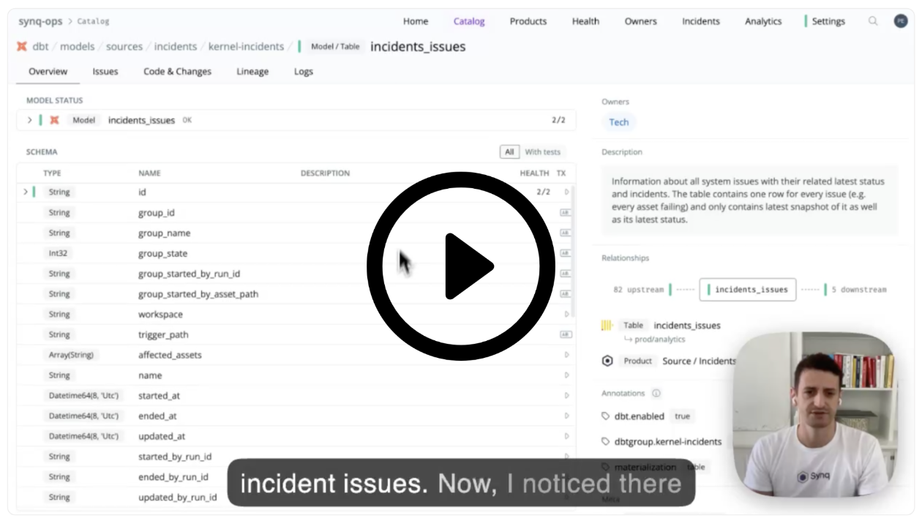
Task: Expand the id column row
Action: pyautogui.click(x=26, y=192)
